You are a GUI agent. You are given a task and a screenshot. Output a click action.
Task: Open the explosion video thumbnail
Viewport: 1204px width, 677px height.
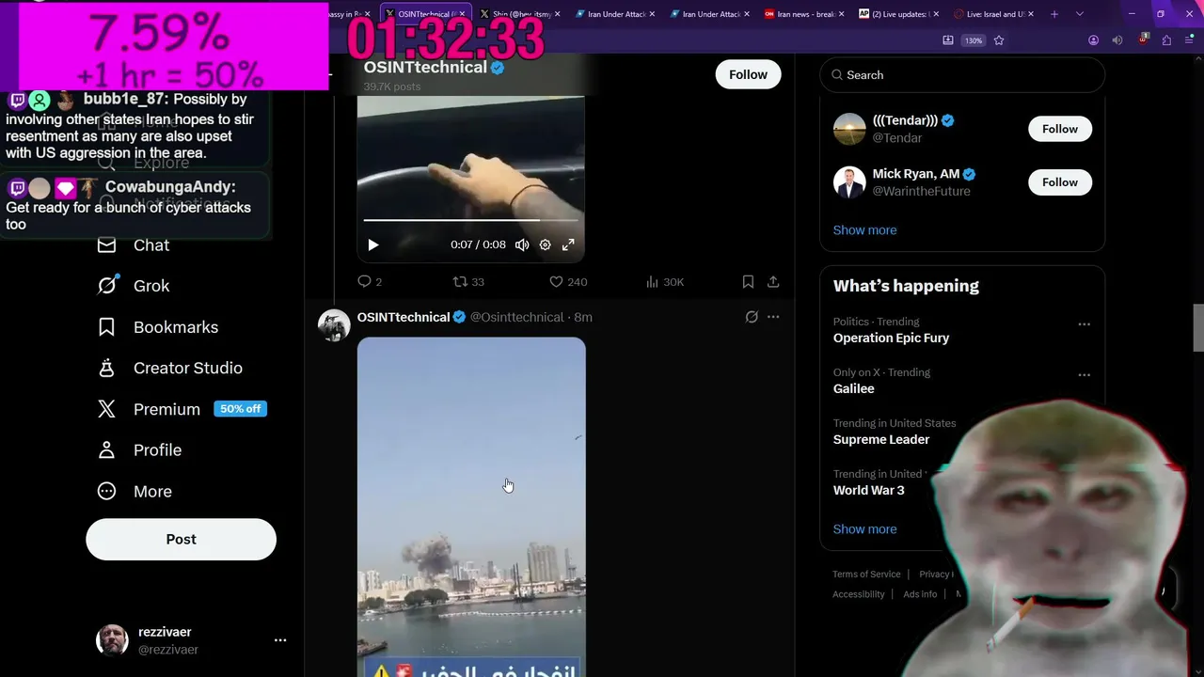(471, 507)
